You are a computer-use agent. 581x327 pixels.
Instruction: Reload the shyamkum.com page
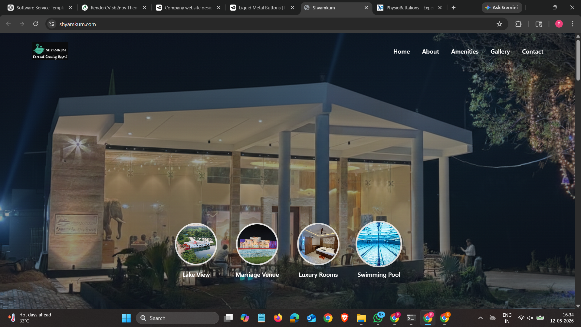[35, 24]
